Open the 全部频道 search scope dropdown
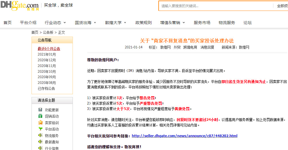 [282, 6]
